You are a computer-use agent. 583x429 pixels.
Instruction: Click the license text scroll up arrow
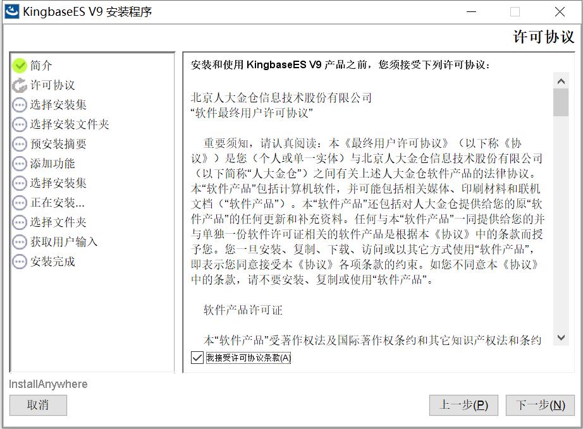coord(561,81)
